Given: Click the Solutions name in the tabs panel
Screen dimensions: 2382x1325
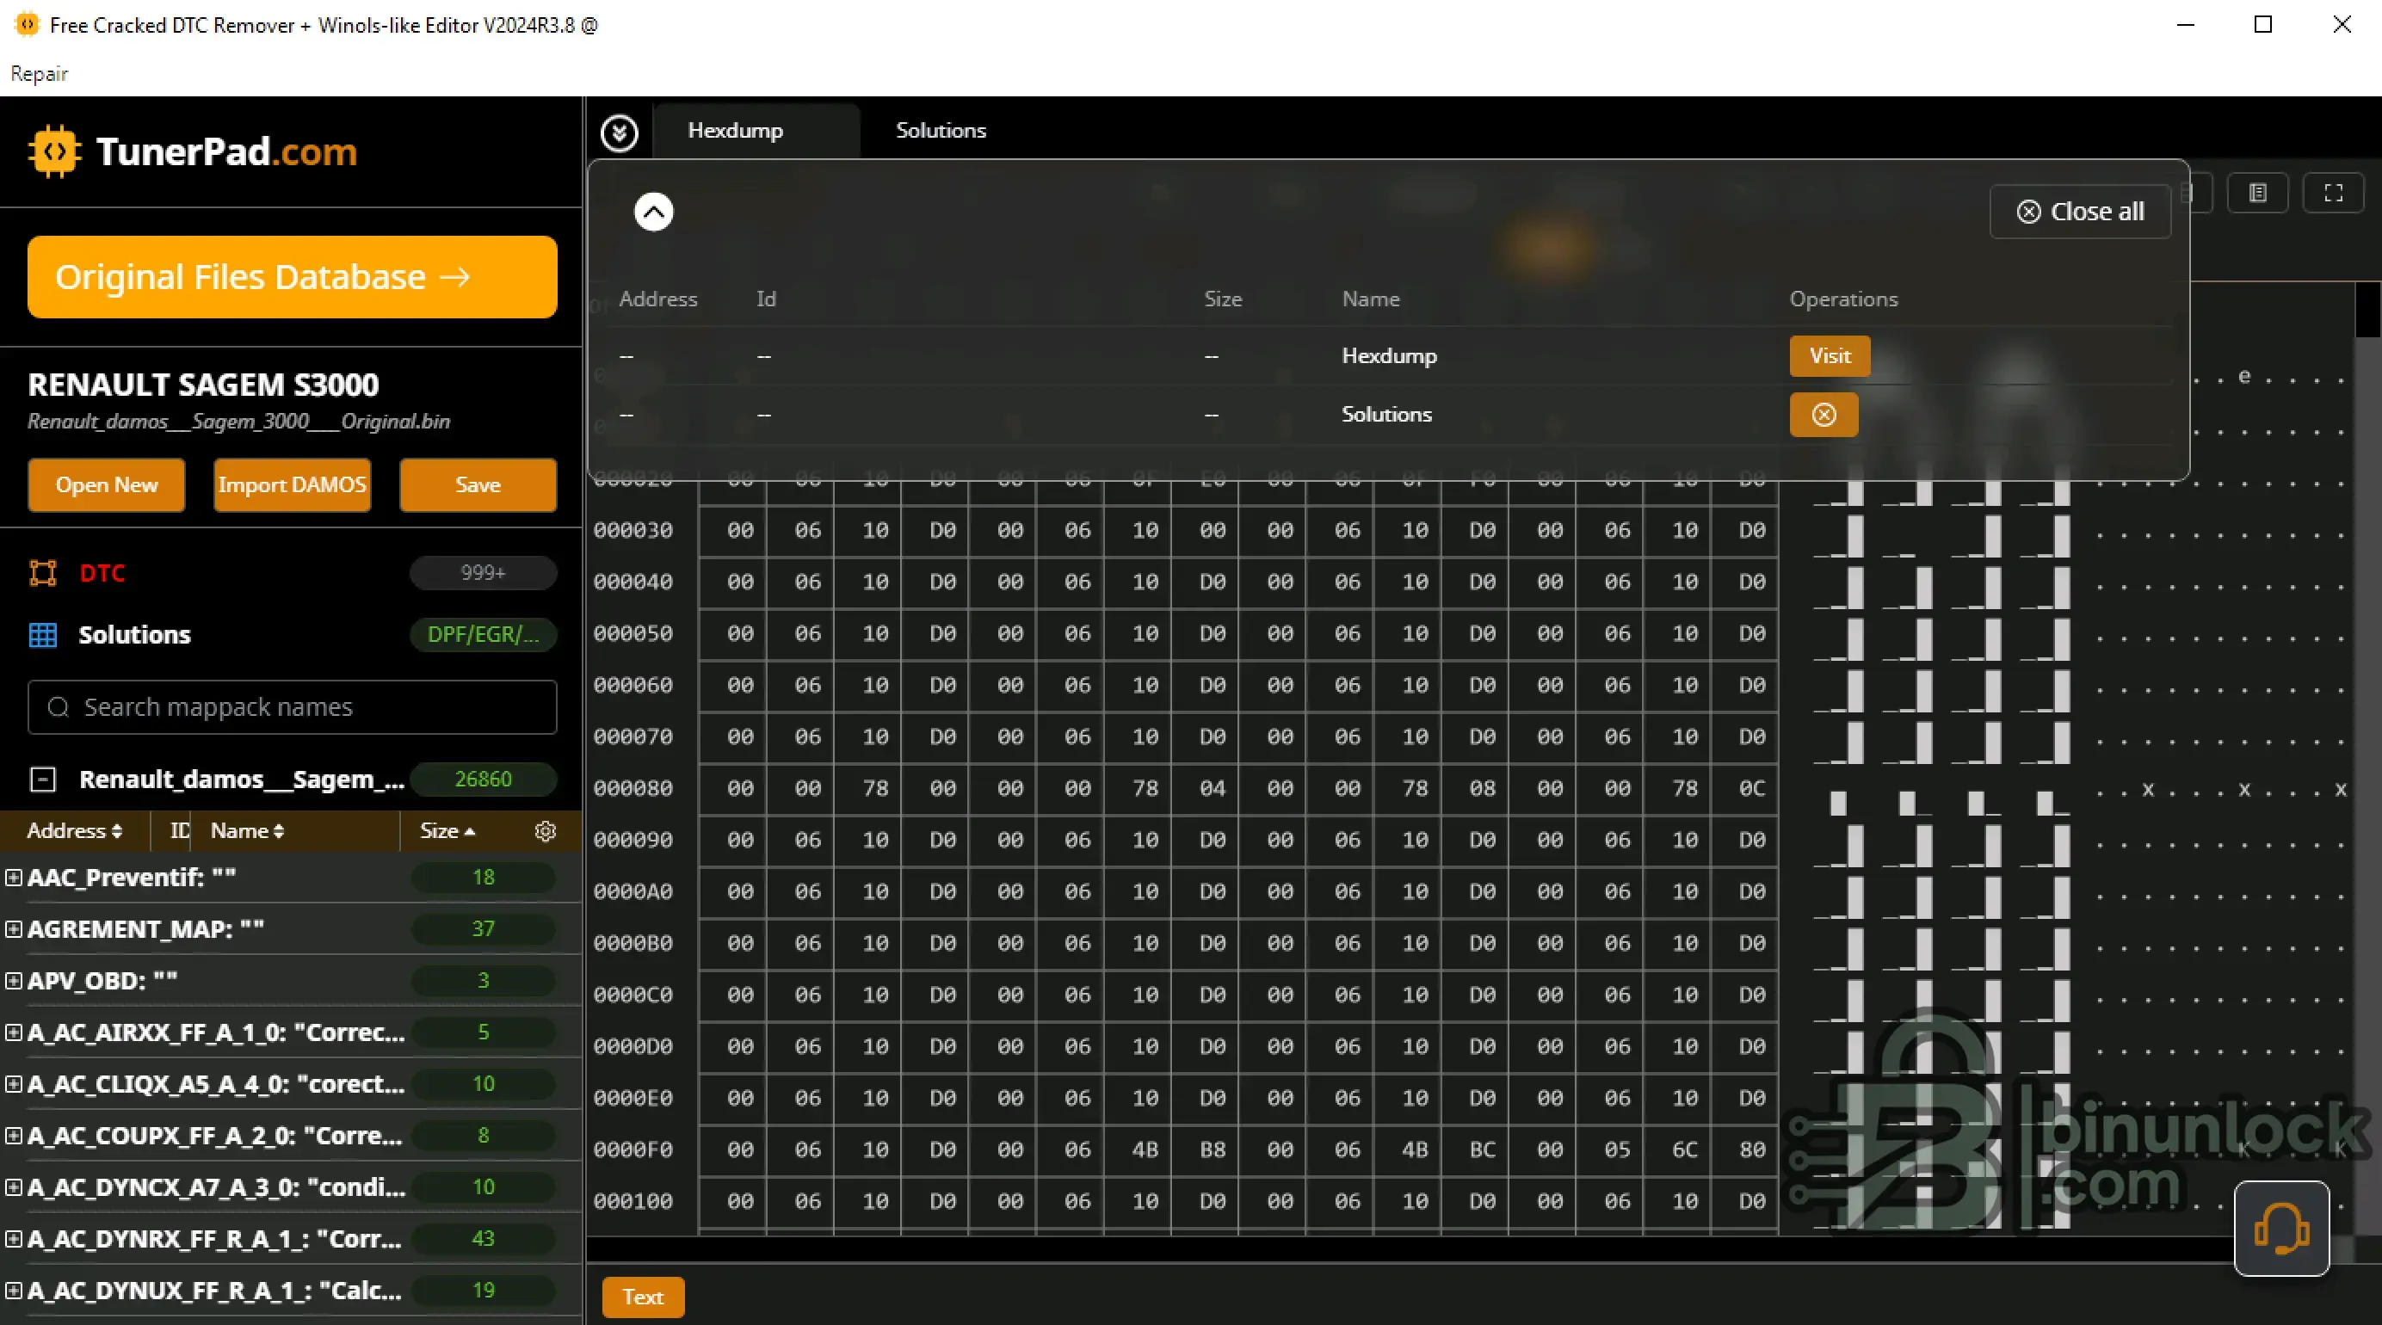Looking at the screenshot, I should (x=1387, y=414).
